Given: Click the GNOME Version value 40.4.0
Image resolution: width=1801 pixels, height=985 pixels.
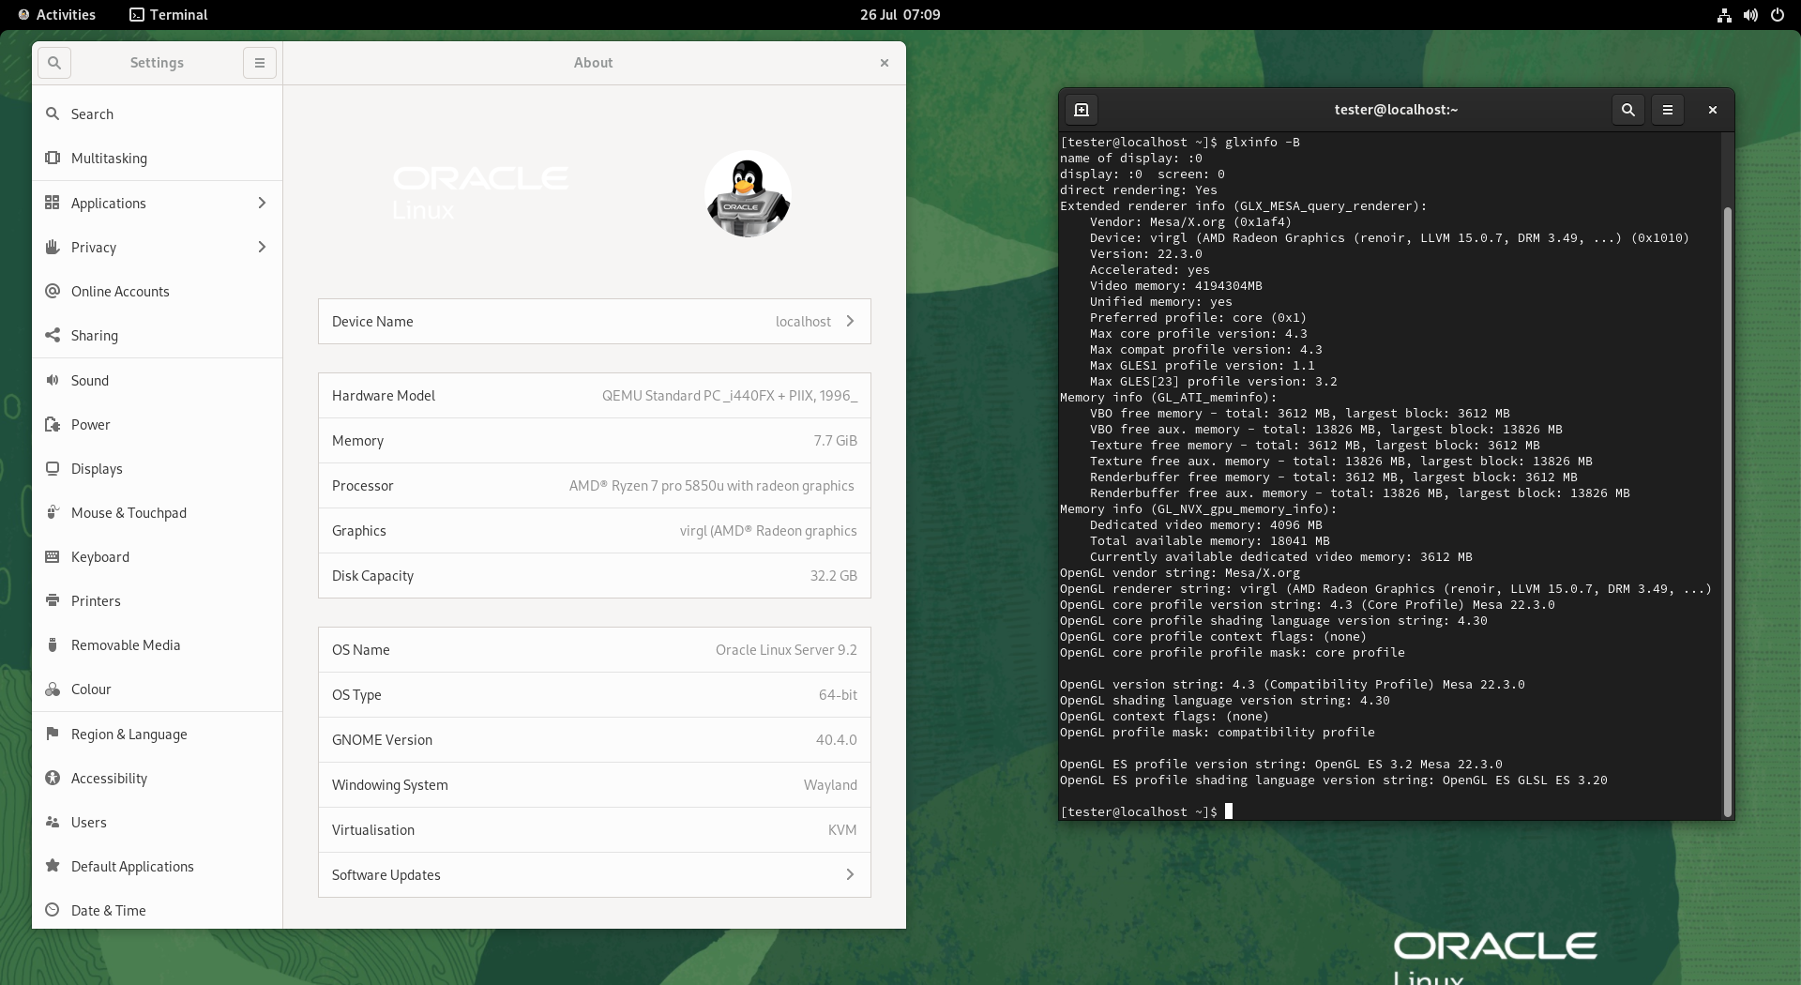Looking at the screenshot, I should coord(836,740).
